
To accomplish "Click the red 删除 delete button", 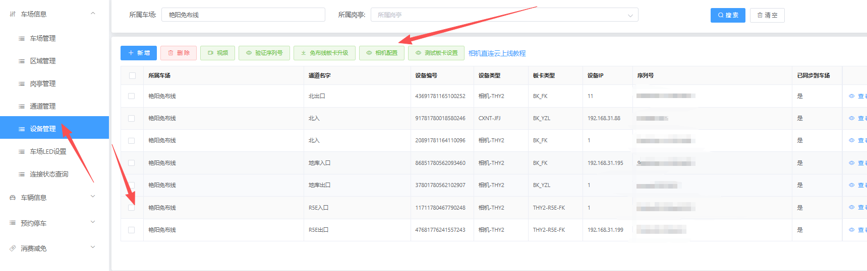I will 179,53.
